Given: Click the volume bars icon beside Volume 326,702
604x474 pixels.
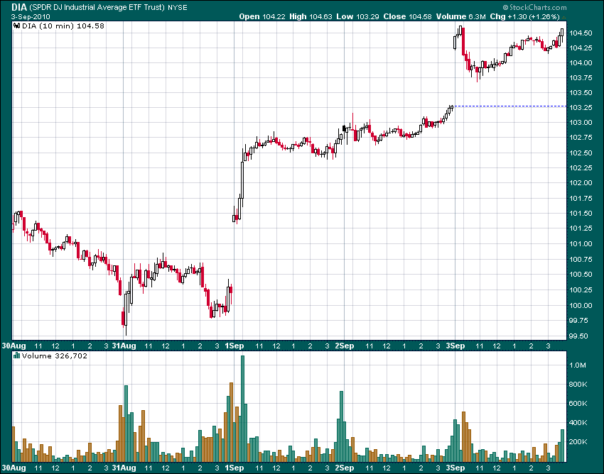Looking at the screenshot, I should (16, 355).
